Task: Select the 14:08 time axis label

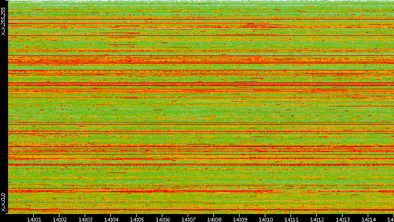Action: point(214,219)
